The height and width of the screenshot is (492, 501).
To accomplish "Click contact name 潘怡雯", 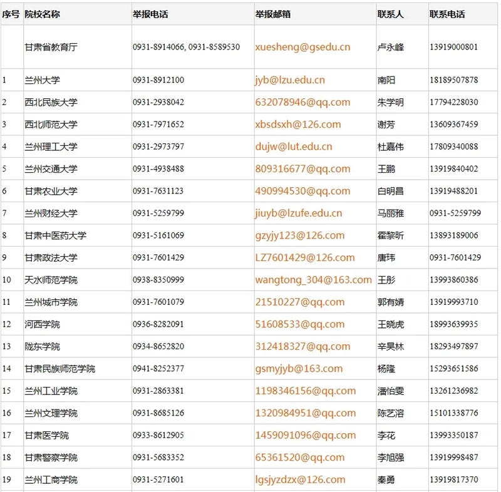I will click(390, 391).
